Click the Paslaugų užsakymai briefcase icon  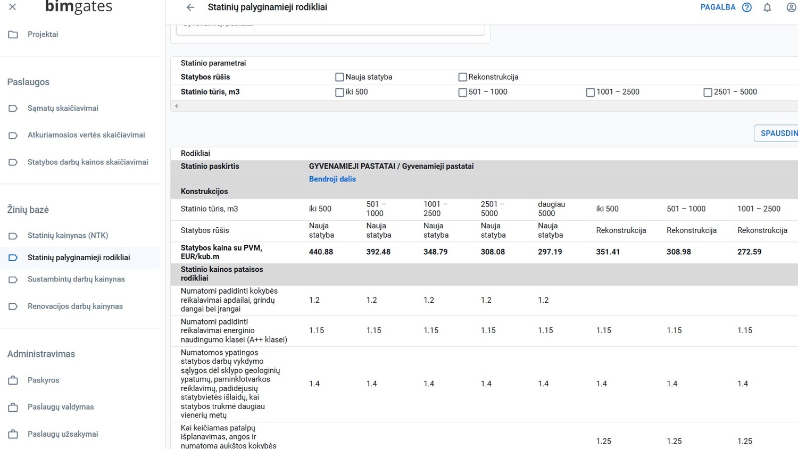click(13, 434)
